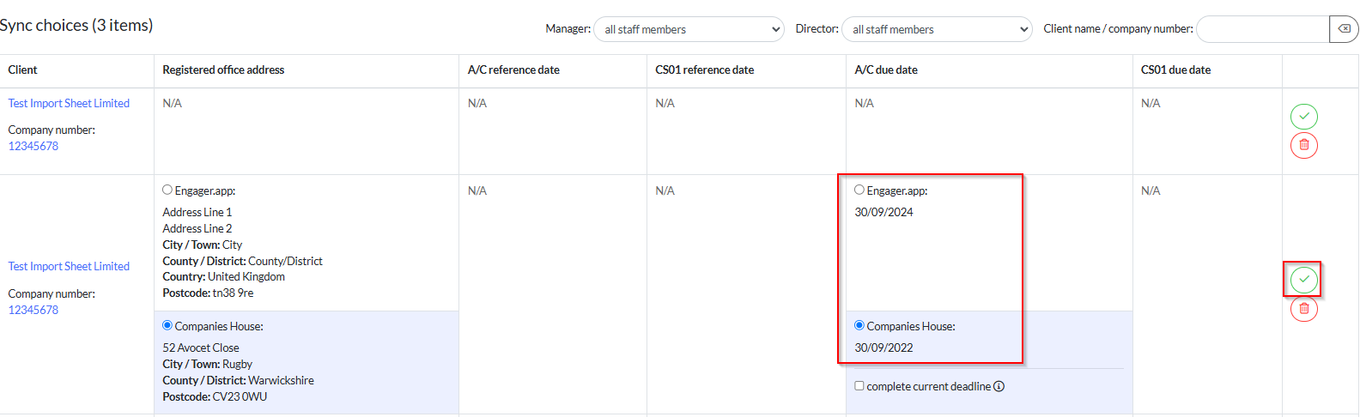Select Companies House radio for registered office address
Viewport: 1360px width, 417px height.
coord(167,326)
